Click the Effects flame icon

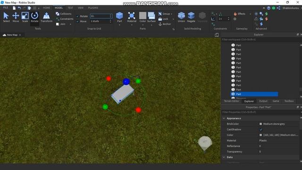pyautogui.click(x=235, y=14)
